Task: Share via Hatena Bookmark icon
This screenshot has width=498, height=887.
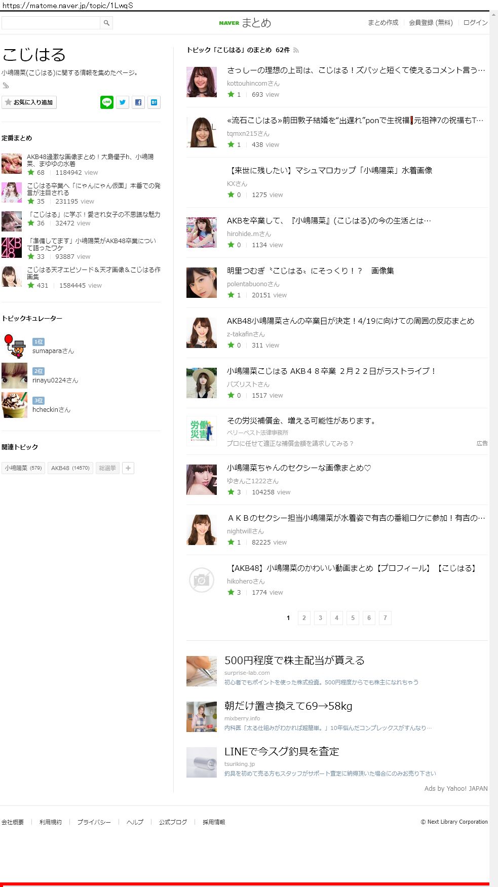Action: click(x=154, y=102)
